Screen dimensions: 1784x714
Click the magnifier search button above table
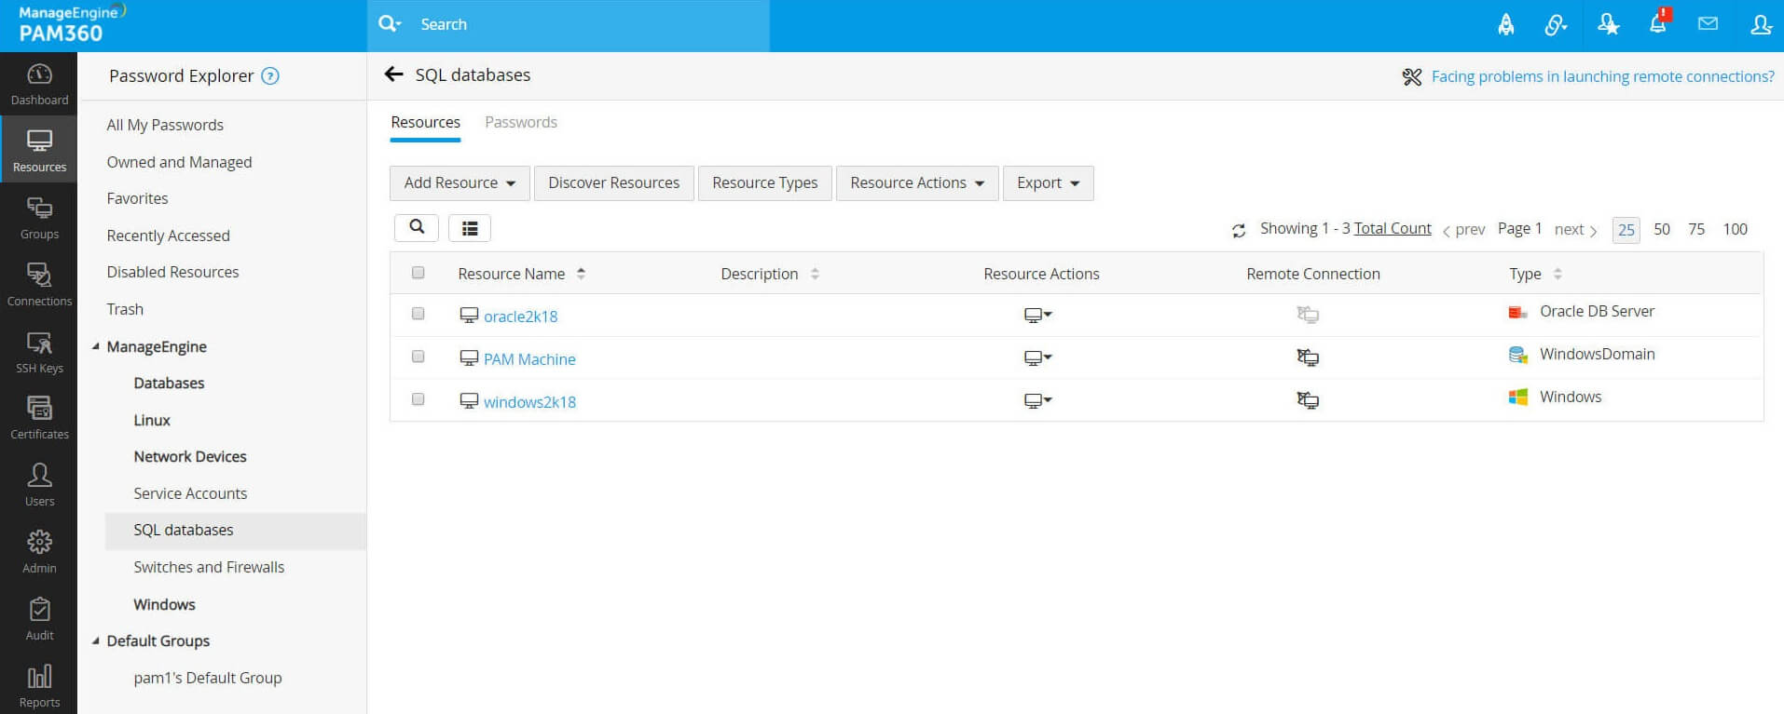[x=417, y=227]
